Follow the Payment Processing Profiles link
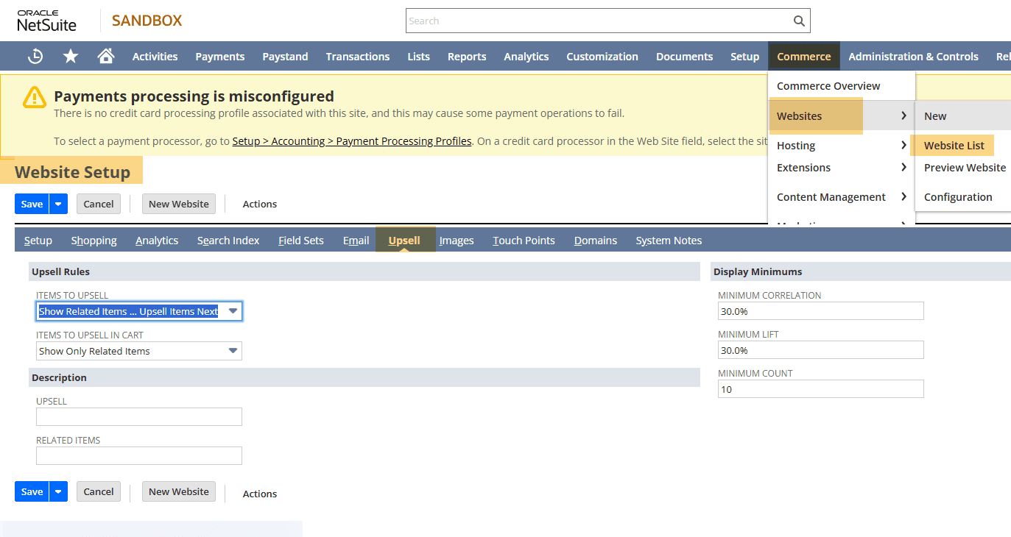The height and width of the screenshot is (537, 1011). [x=352, y=141]
